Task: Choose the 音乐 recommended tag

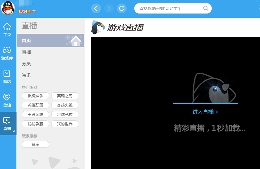Action: pos(35,144)
